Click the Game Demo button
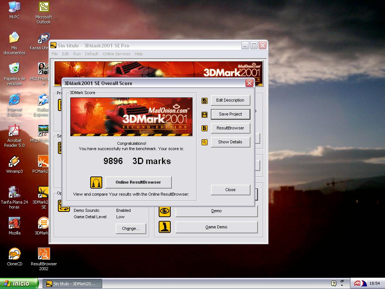The width and height of the screenshot is (385, 289). (216, 227)
